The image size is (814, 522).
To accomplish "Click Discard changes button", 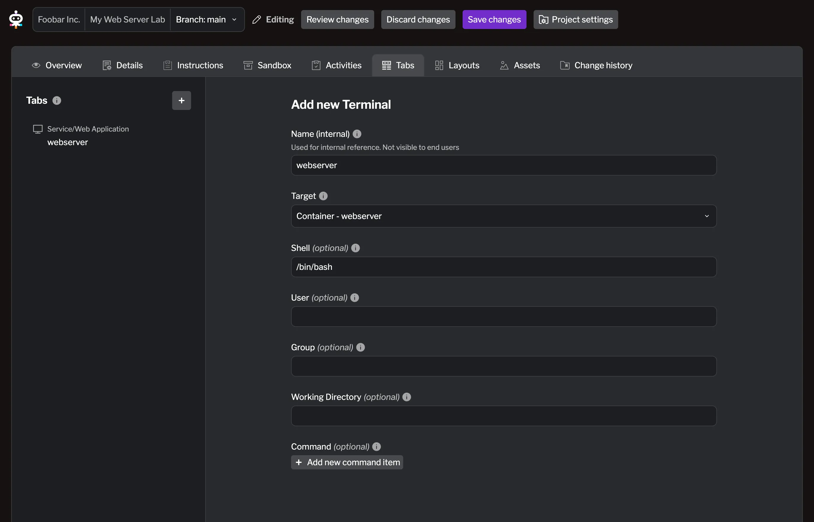I will click(418, 20).
